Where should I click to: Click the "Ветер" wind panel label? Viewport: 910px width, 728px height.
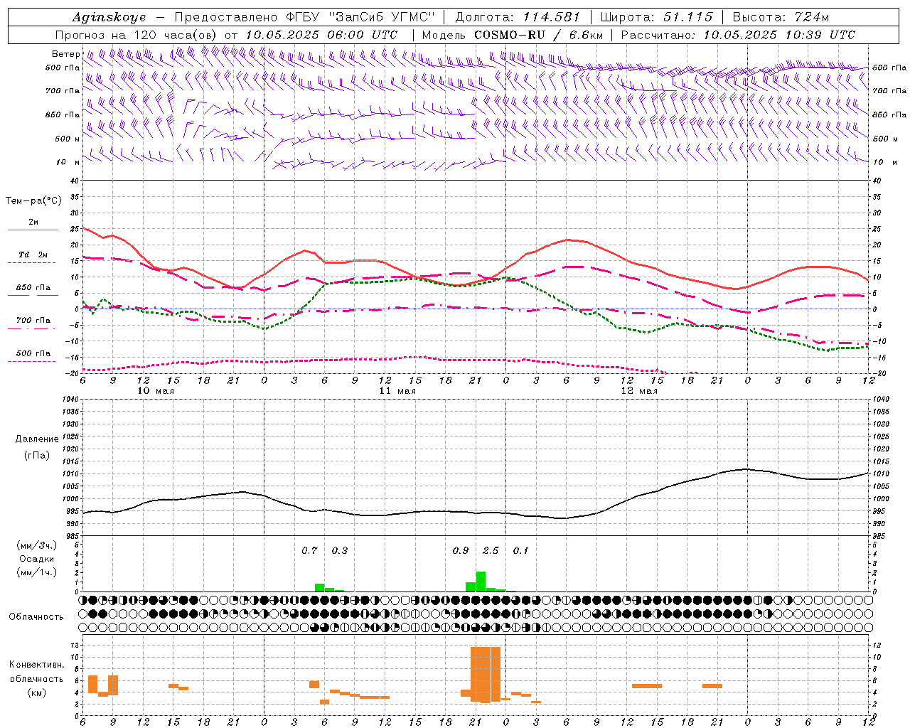[x=66, y=54]
